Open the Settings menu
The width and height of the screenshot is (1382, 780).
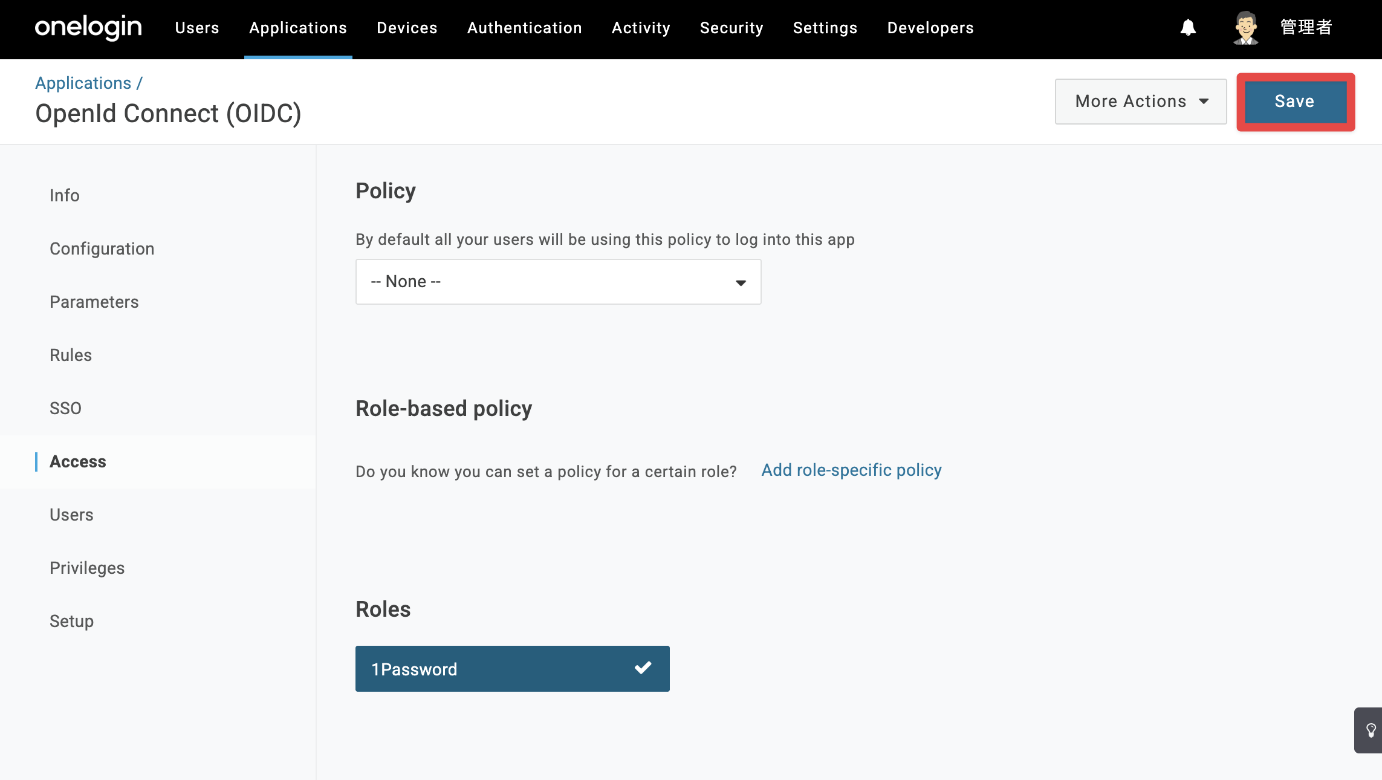(x=825, y=28)
